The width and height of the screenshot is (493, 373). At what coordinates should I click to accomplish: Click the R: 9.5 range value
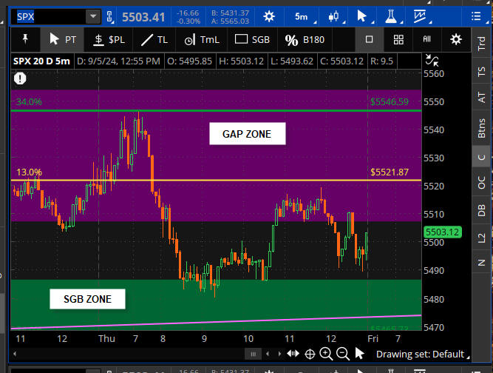pyautogui.click(x=381, y=61)
